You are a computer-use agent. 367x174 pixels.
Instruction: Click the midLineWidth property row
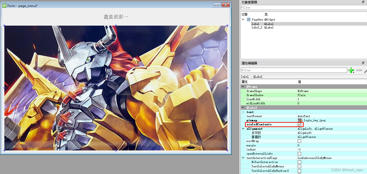click(x=304, y=103)
